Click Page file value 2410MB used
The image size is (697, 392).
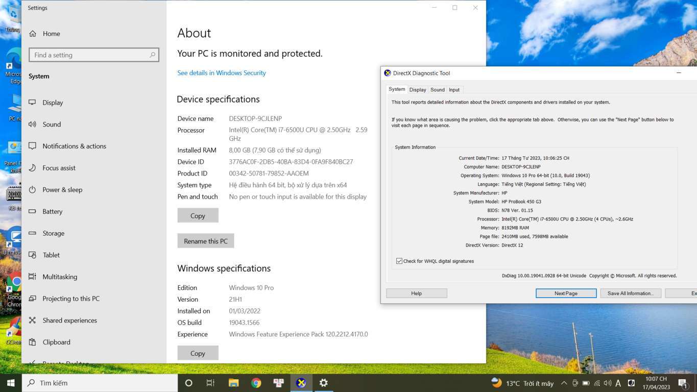click(x=535, y=237)
